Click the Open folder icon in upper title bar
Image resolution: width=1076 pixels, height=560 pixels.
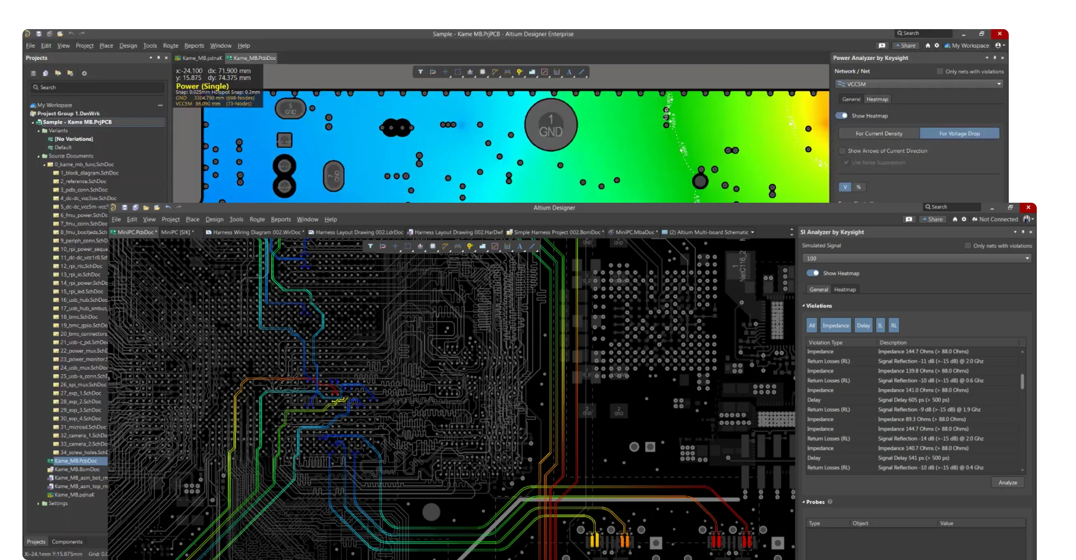[x=60, y=34]
